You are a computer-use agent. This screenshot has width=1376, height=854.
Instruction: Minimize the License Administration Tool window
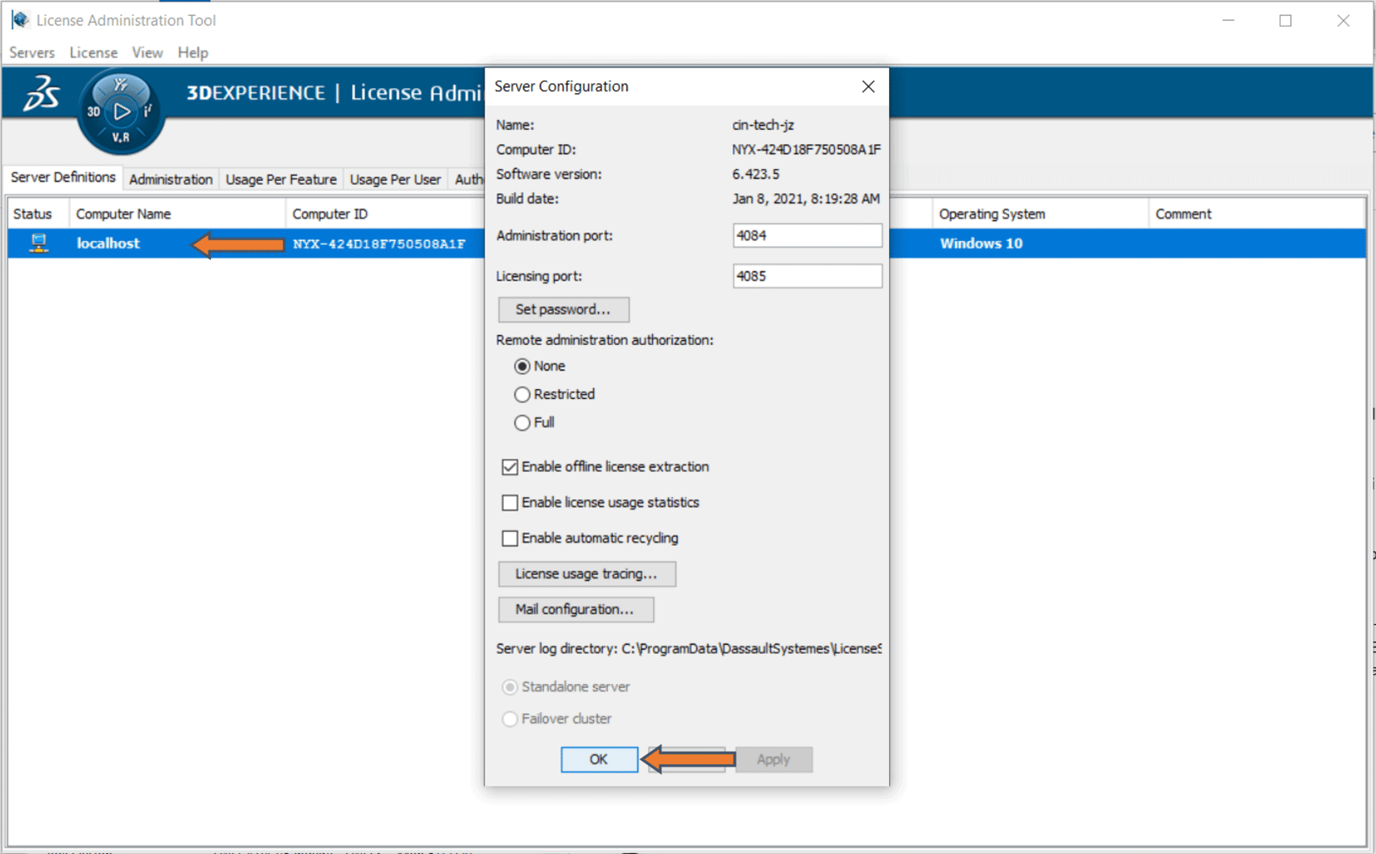pos(1228,21)
